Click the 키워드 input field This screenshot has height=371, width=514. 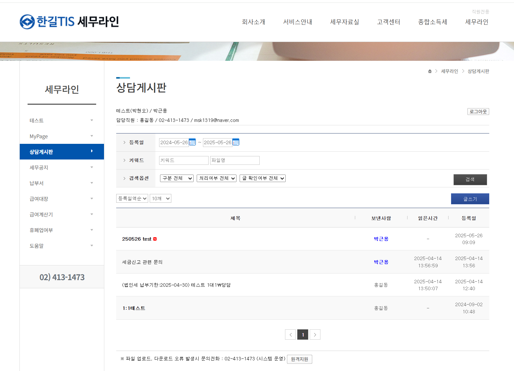pyautogui.click(x=184, y=160)
